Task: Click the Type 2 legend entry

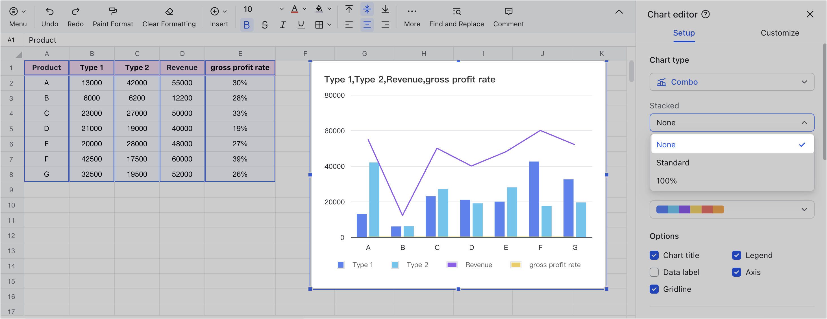Action: point(410,265)
